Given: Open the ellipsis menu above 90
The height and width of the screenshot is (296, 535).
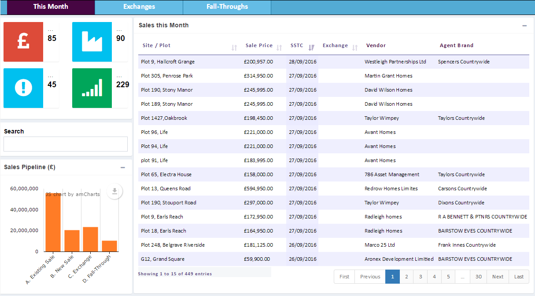Looking at the screenshot, I should click(119, 30).
